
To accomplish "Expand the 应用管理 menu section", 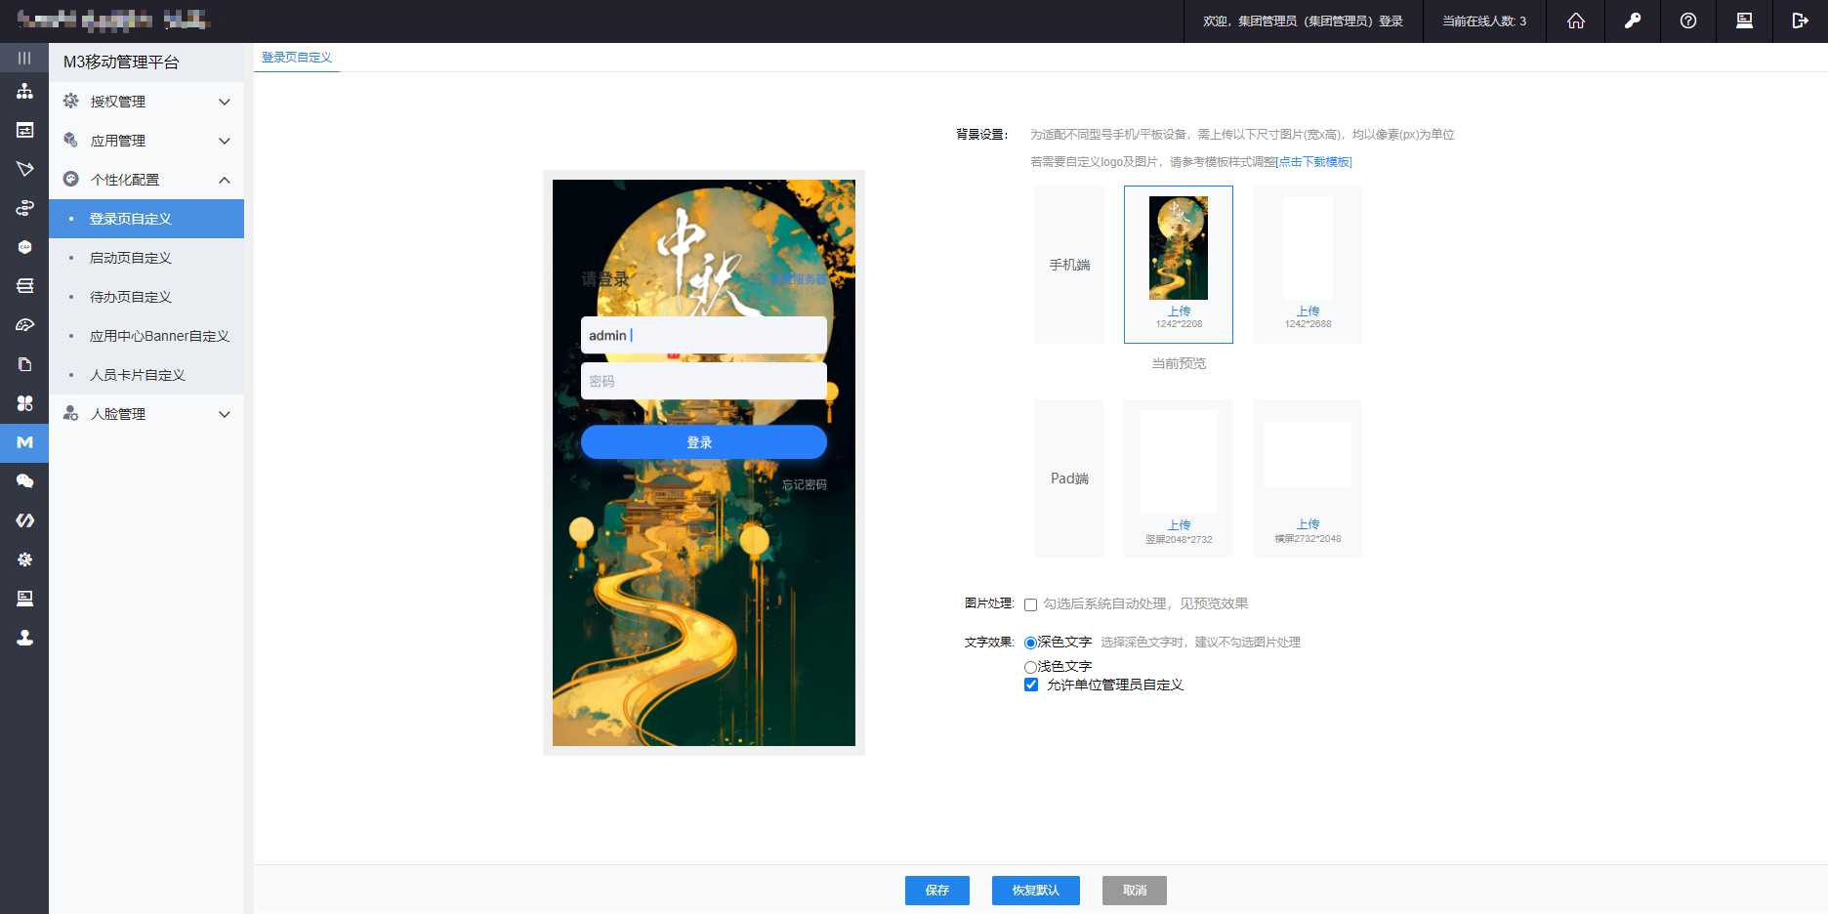I will pyautogui.click(x=146, y=141).
